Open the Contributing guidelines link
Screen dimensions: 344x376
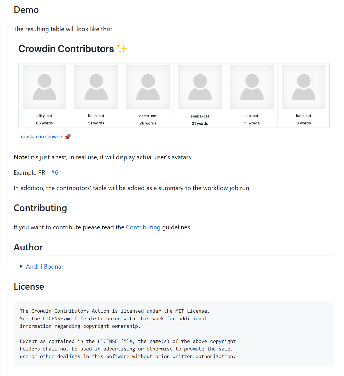coord(143,227)
